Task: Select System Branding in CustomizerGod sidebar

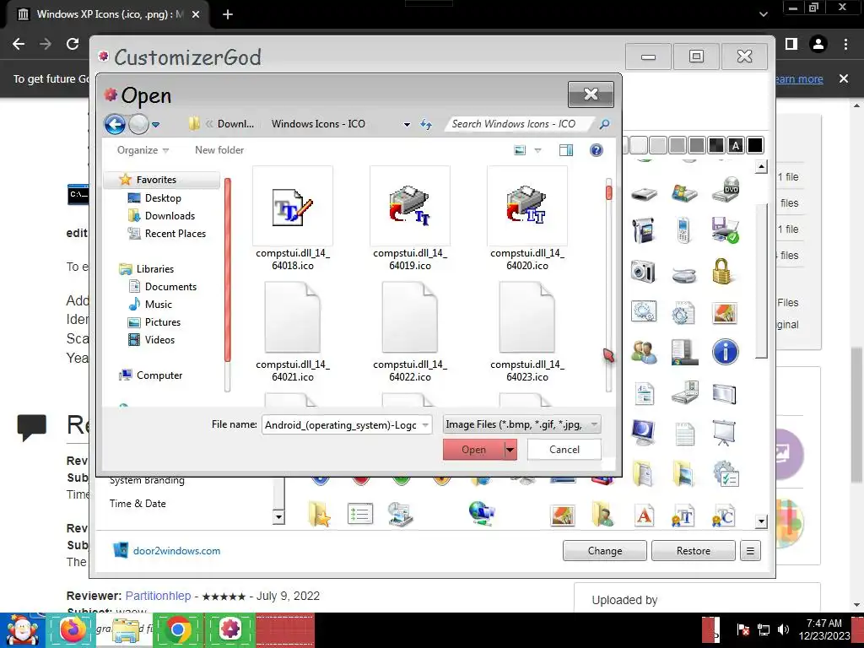Action: click(x=147, y=480)
